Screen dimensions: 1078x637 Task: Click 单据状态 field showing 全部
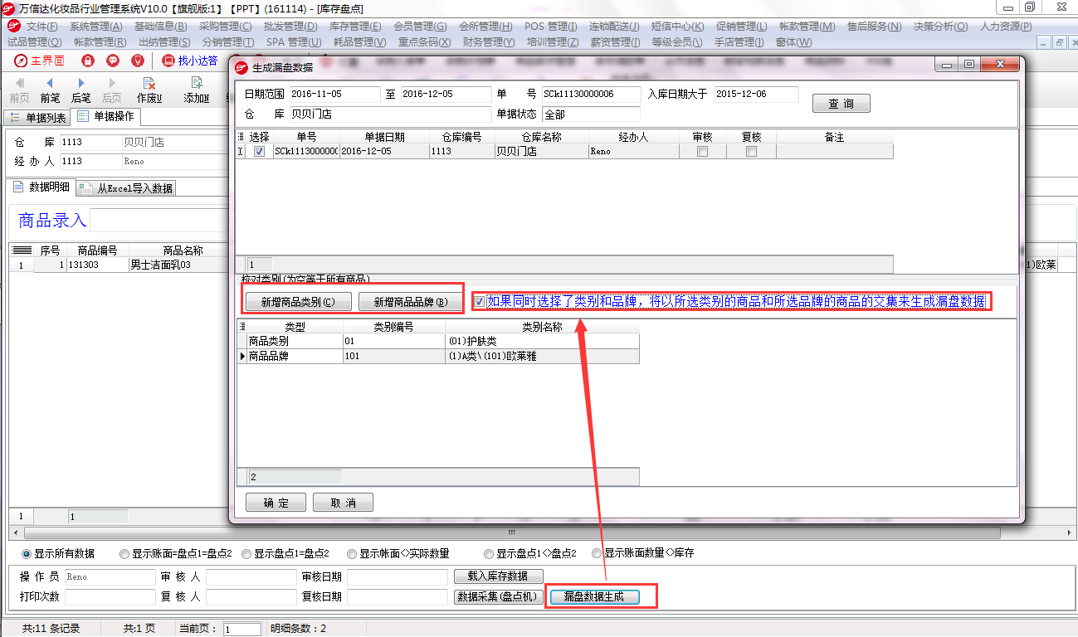(x=592, y=114)
